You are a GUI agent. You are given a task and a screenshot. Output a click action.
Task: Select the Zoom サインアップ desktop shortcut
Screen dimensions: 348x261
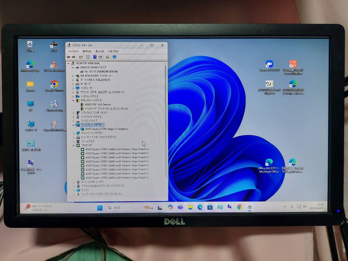pos(269,66)
